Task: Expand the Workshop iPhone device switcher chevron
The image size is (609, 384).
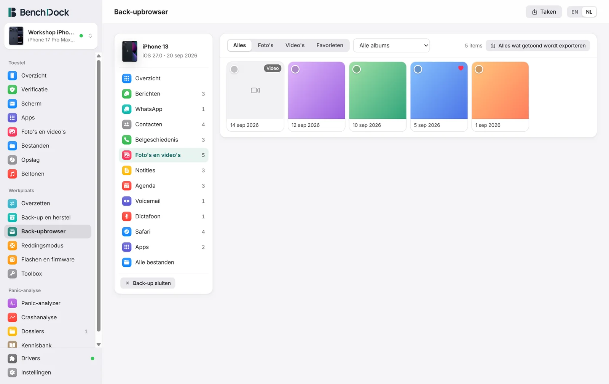Action: (91, 36)
